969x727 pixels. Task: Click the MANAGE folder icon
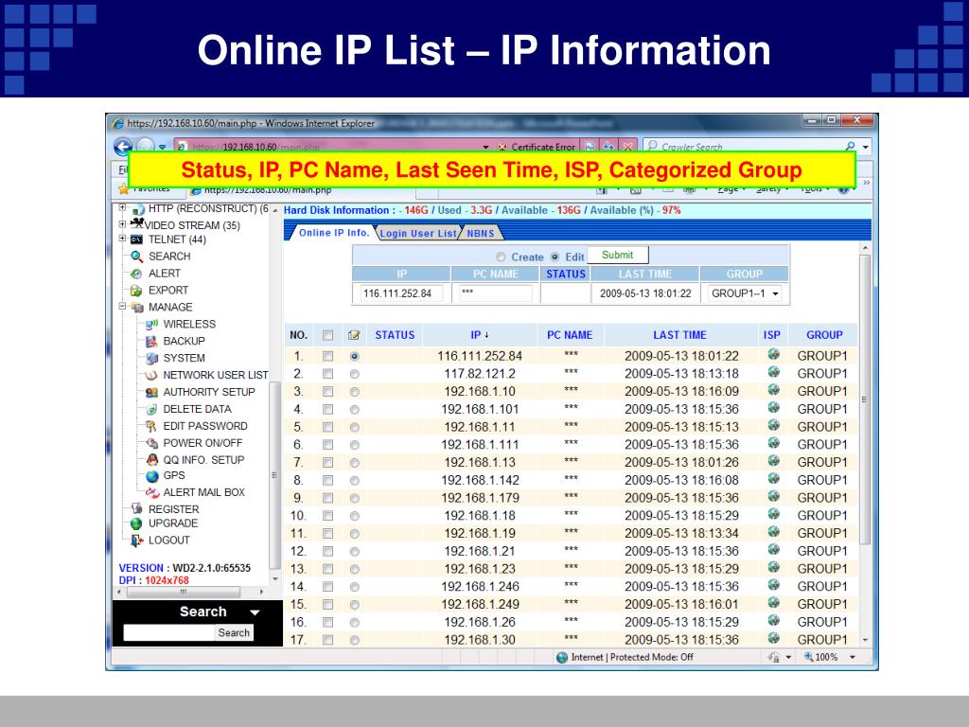tap(137, 308)
